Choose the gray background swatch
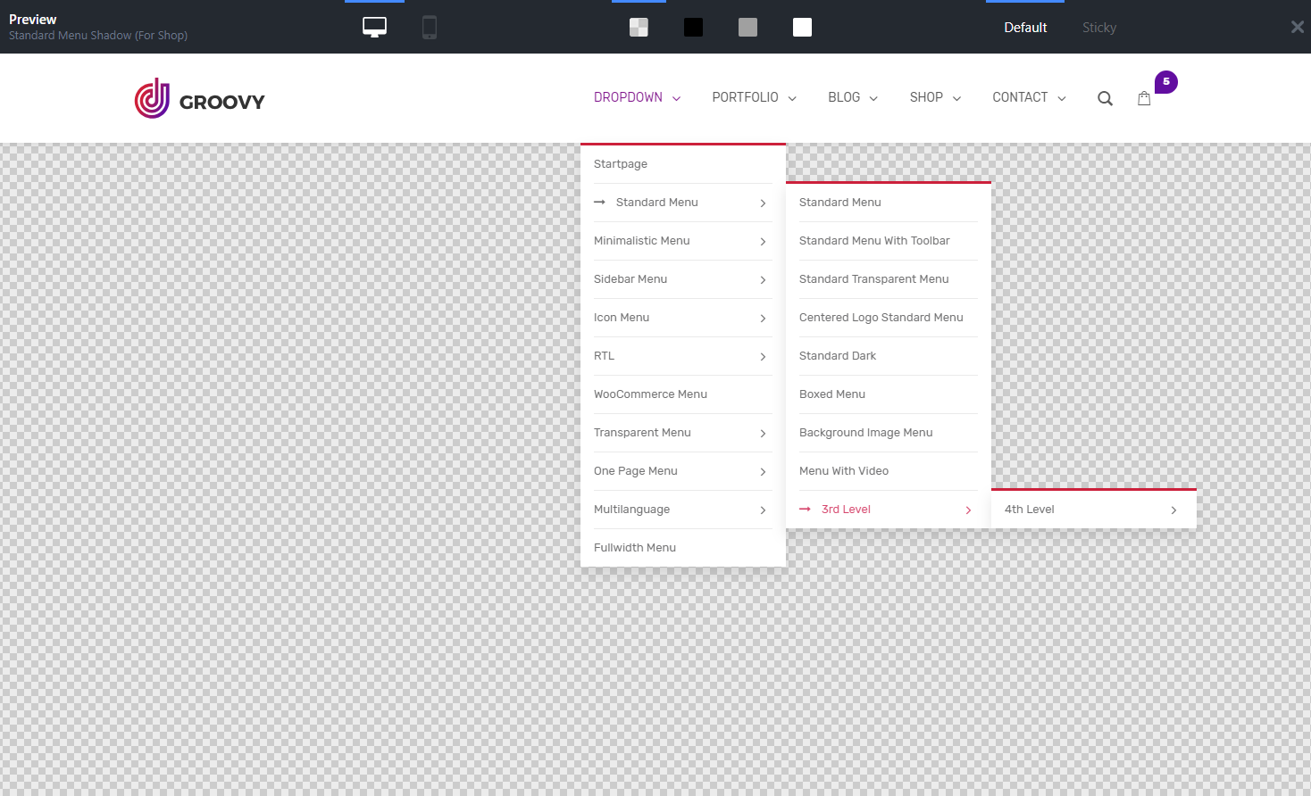This screenshot has height=796, width=1311. click(747, 28)
